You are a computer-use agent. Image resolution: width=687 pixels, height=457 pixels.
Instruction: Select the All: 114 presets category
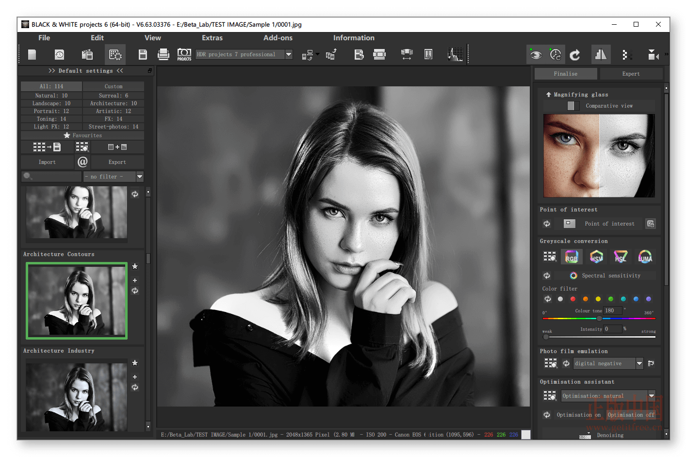tap(51, 86)
